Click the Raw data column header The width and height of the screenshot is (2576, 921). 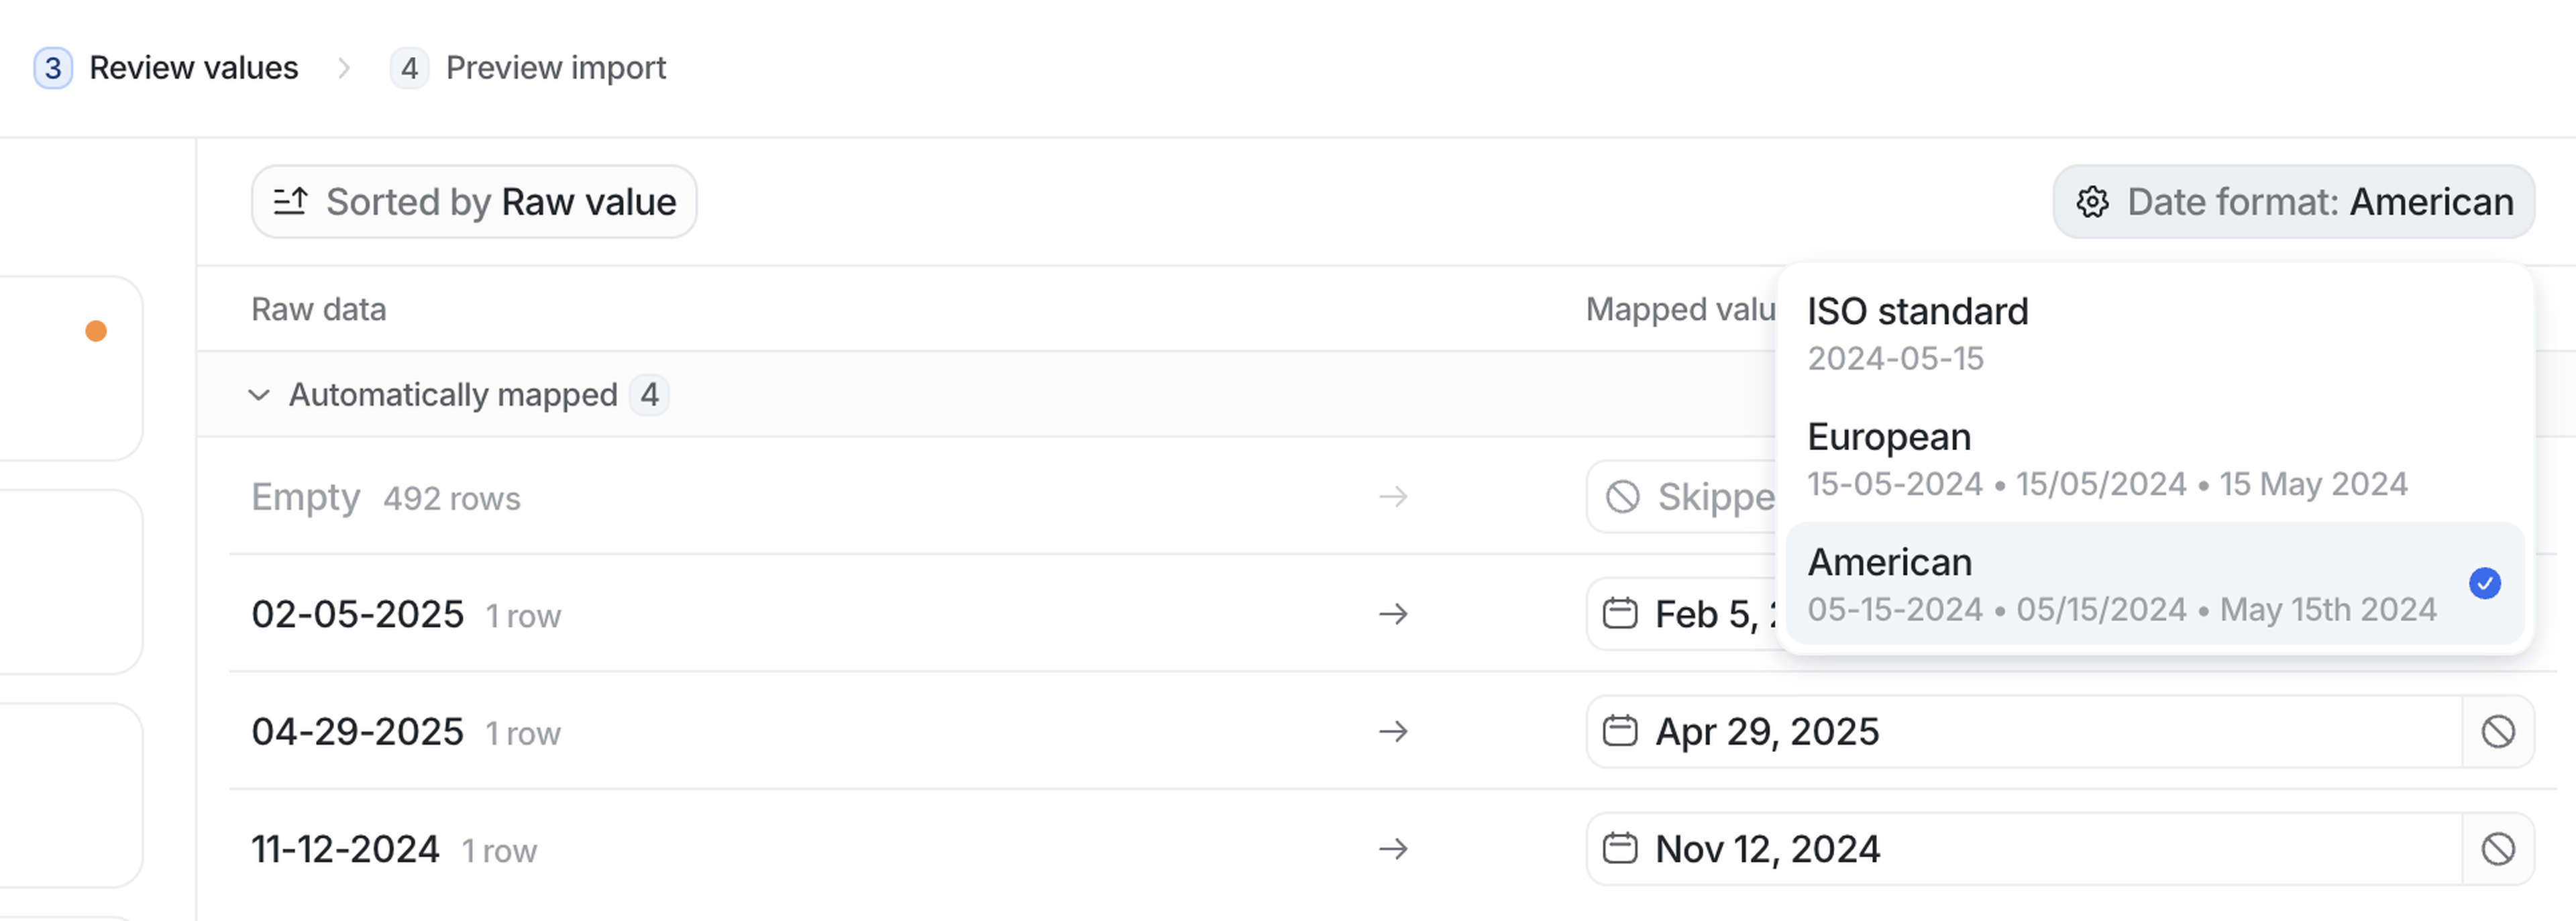pyautogui.click(x=318, y=309)
